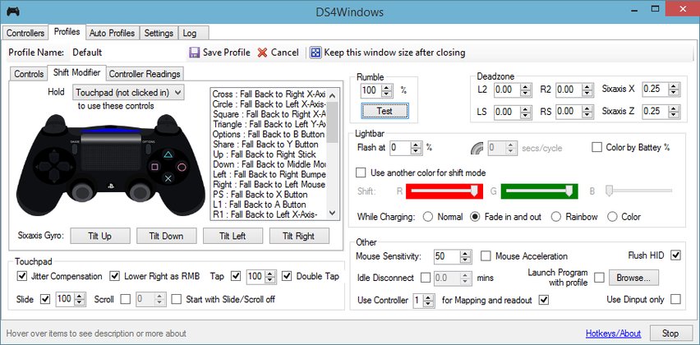This screenshot has height=345, width=700.
Task: Enable Use another color for shift mode
Action: pos(360,172)
